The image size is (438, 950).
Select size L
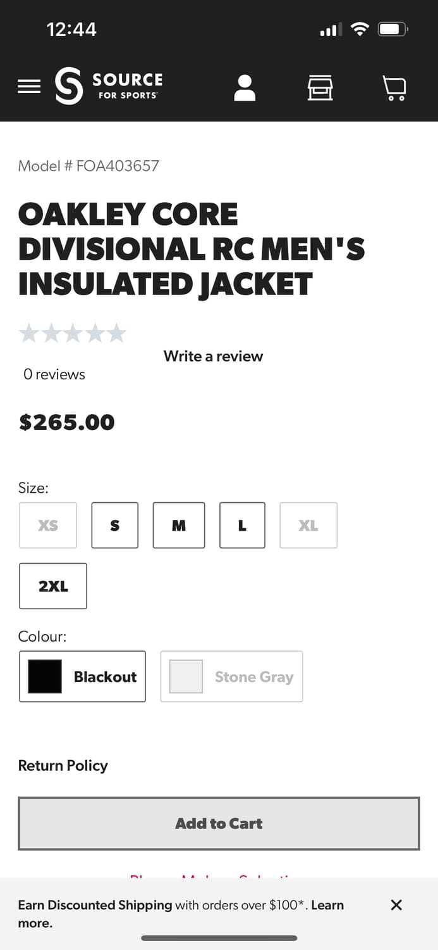pos(242,525)
